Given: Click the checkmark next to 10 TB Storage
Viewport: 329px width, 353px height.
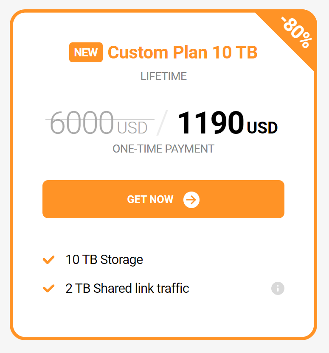Looking at the screenshot, I should point(49,260).
